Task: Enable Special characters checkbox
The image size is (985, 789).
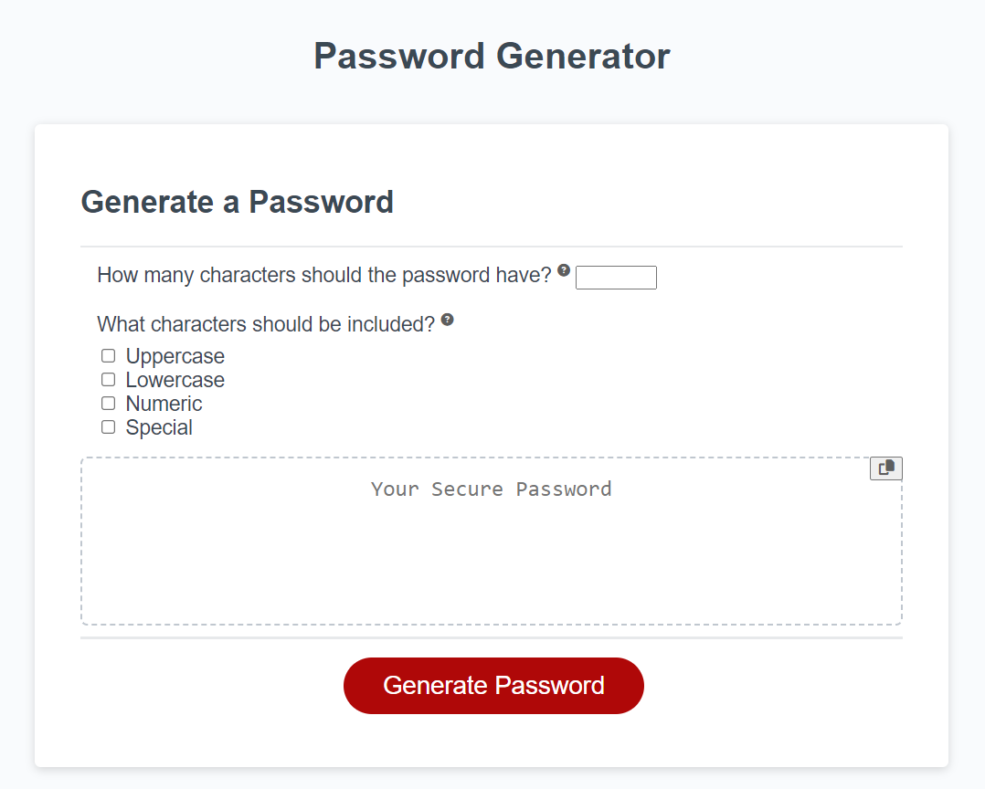Action: coord(108,426)
